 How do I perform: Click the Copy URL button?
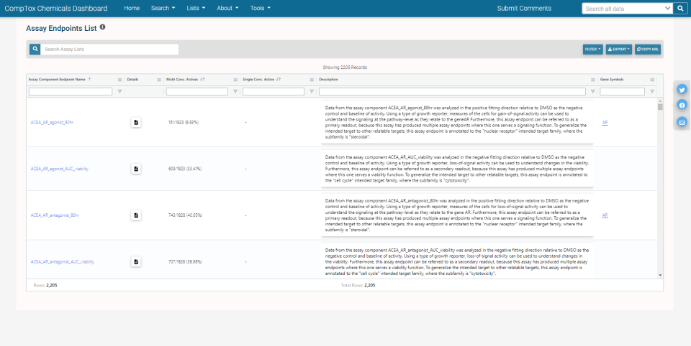pos(648,50)
